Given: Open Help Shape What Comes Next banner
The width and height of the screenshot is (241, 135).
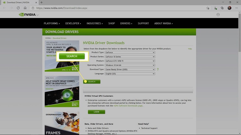Looking at the screenshot, I should click(62, 91).
